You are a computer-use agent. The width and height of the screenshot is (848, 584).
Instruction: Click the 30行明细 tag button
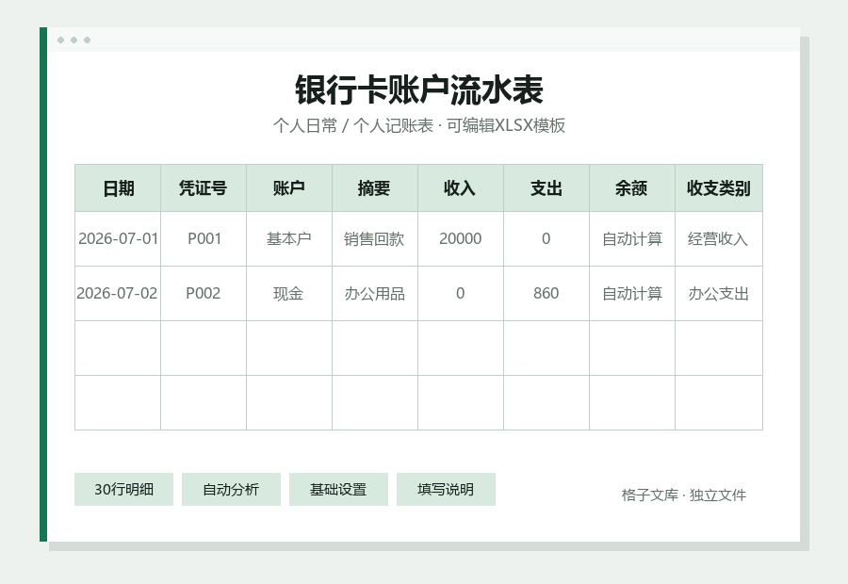click(123, 490)
